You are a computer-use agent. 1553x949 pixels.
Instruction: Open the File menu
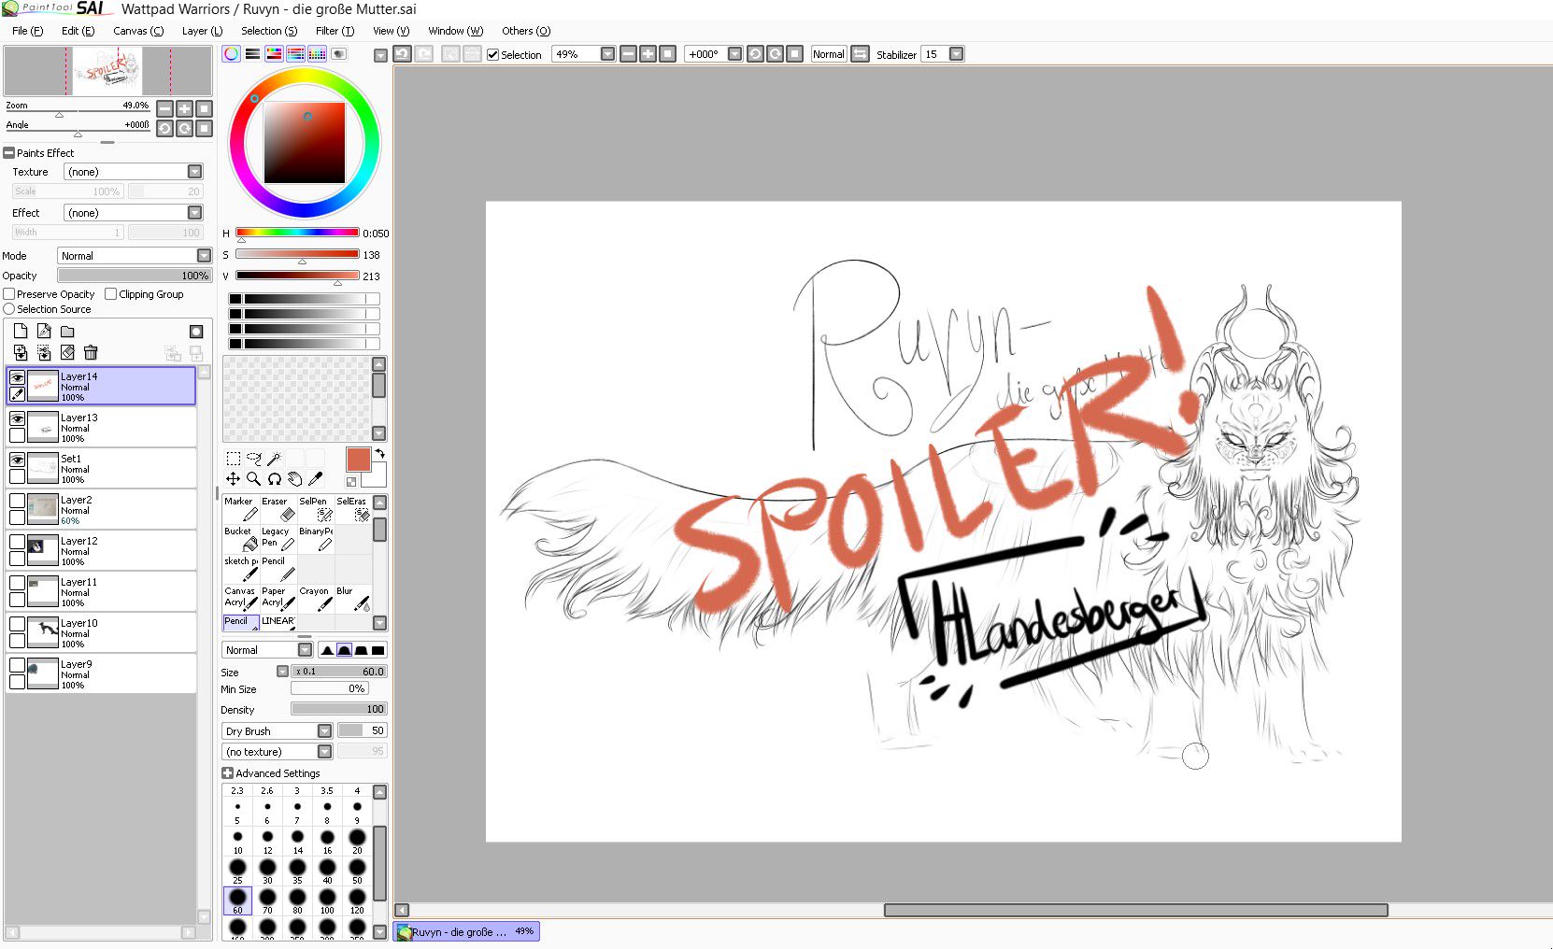point(27,31)
